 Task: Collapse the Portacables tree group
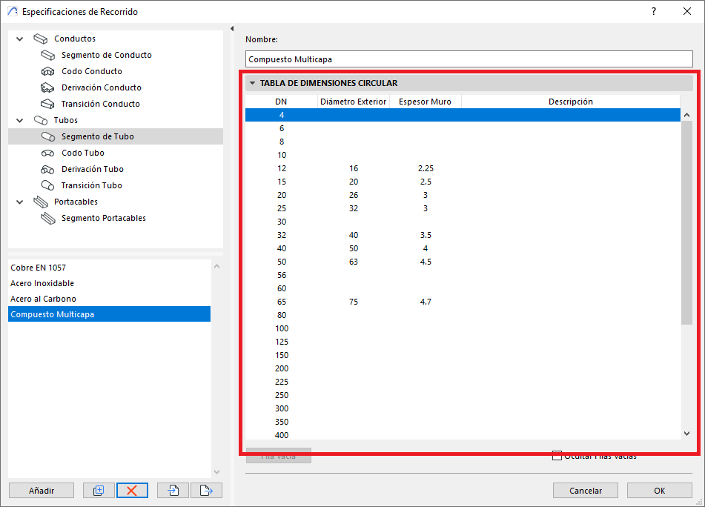point(19,202)
